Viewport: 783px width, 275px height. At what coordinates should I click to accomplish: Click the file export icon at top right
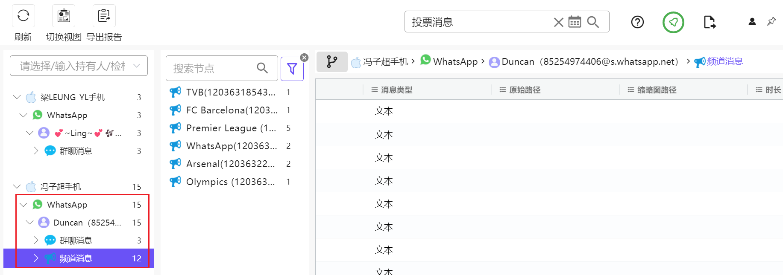pyautogui.click(x=709, y=22)
